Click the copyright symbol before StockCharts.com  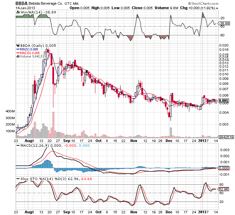point(189,3)
